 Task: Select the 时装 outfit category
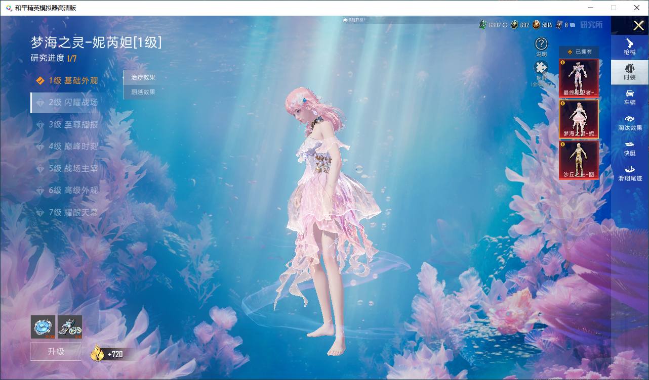pyautogui.click(x=629, y=72)
